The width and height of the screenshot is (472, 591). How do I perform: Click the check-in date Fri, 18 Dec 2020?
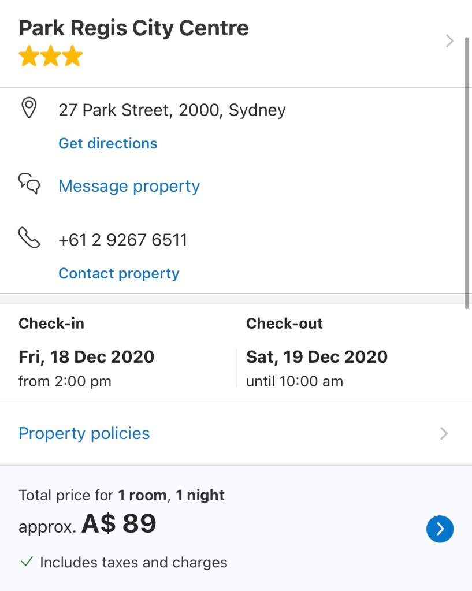87,356
